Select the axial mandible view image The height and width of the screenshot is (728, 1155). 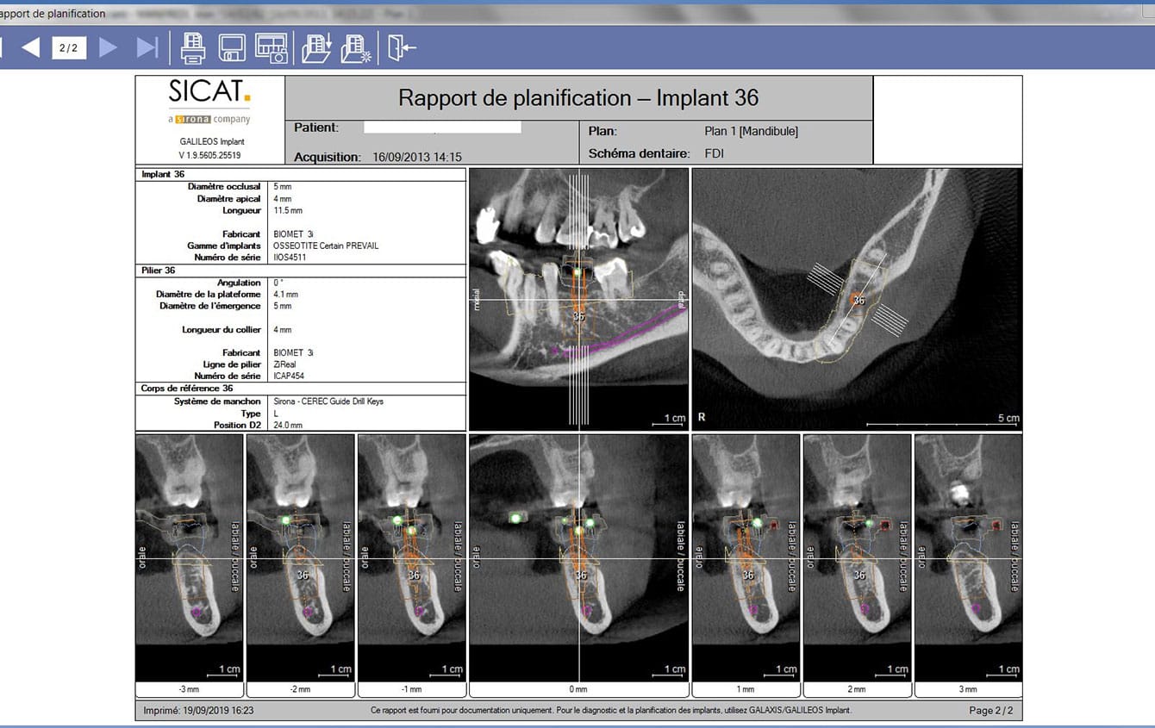[857, 298]
